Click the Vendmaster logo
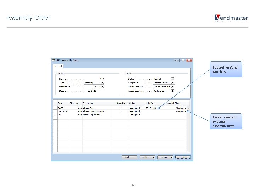 231,18
